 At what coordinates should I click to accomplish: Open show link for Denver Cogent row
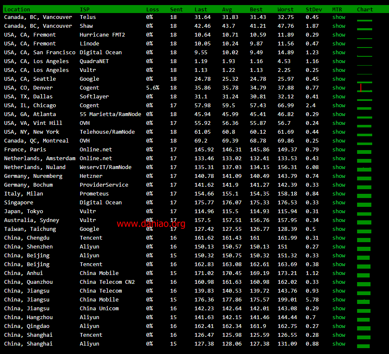click(339, 88)
